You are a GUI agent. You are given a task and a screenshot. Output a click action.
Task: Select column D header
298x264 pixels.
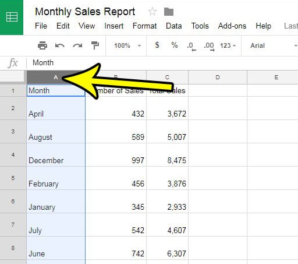[x=218, y=78]
